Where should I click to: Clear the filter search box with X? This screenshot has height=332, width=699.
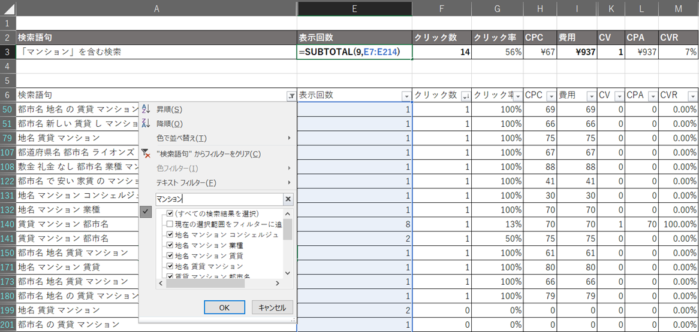pos(288,199)
